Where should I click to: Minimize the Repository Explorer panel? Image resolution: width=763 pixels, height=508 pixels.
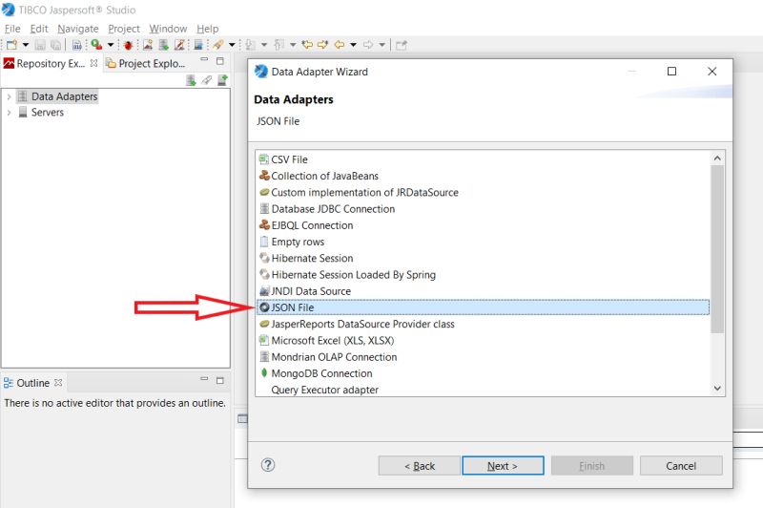pyautogui.click(x=204, y=60)
